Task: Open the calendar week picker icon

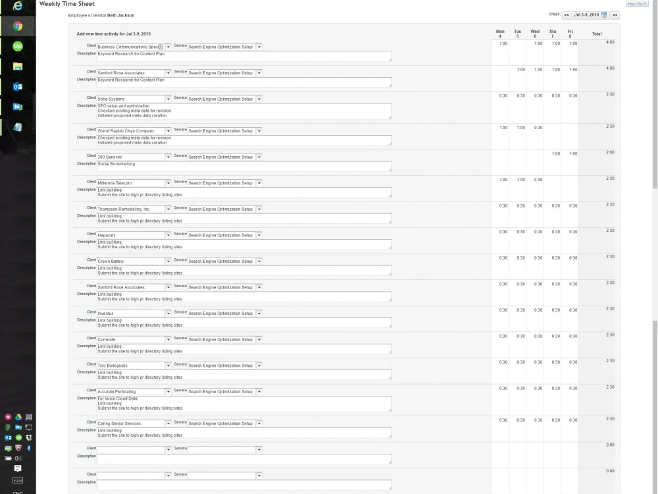Action: click(604, 14)
